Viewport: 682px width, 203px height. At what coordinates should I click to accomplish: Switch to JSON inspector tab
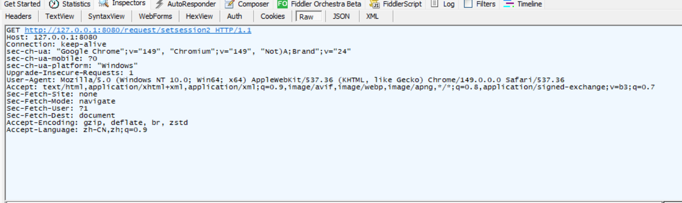tap(341, 17)
